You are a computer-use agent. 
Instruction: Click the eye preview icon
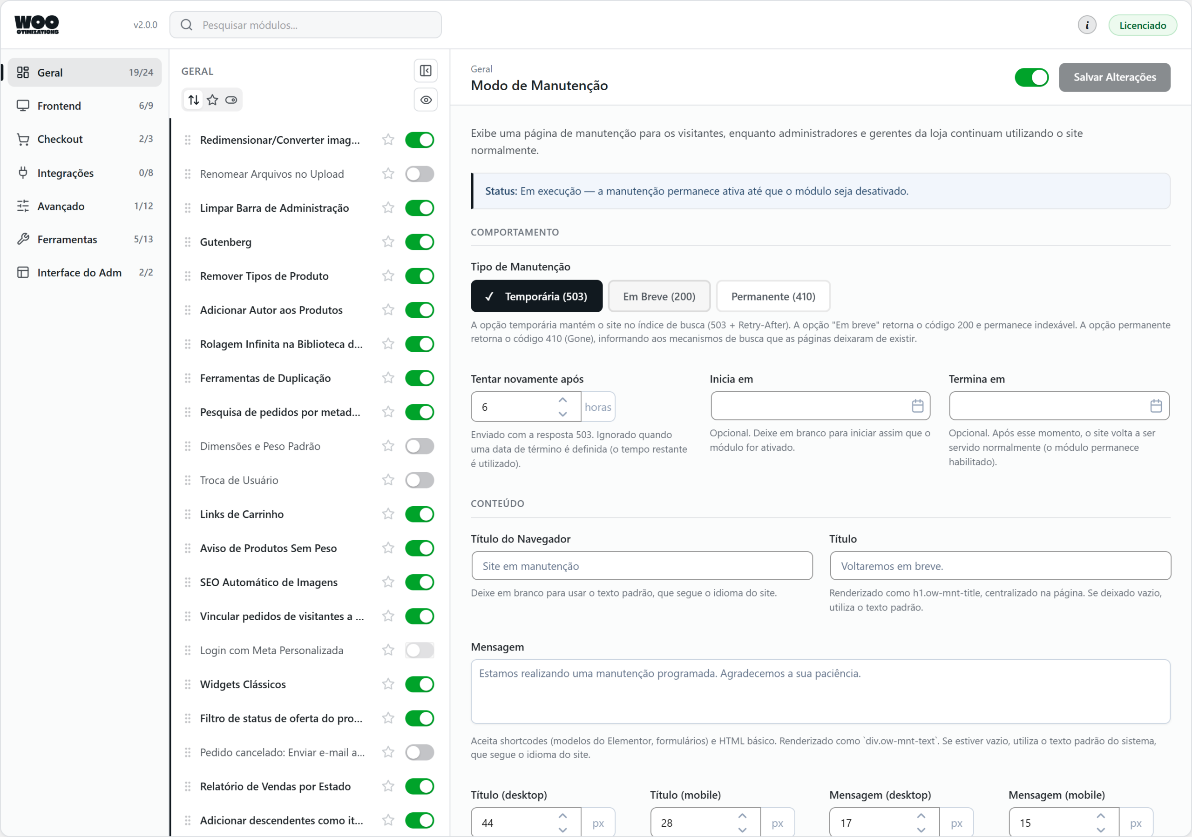(x=425, y=100)
